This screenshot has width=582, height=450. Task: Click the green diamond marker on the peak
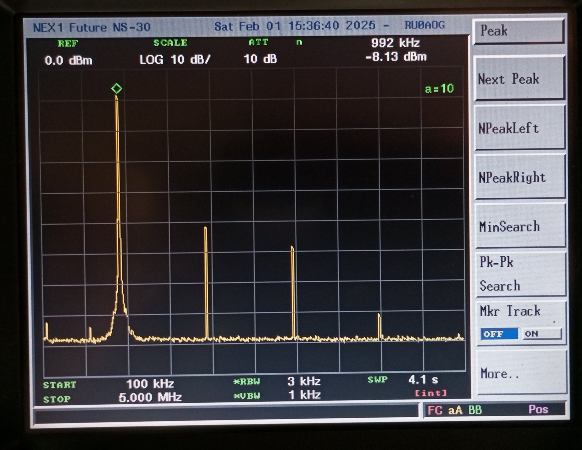(x=116, y=88)
